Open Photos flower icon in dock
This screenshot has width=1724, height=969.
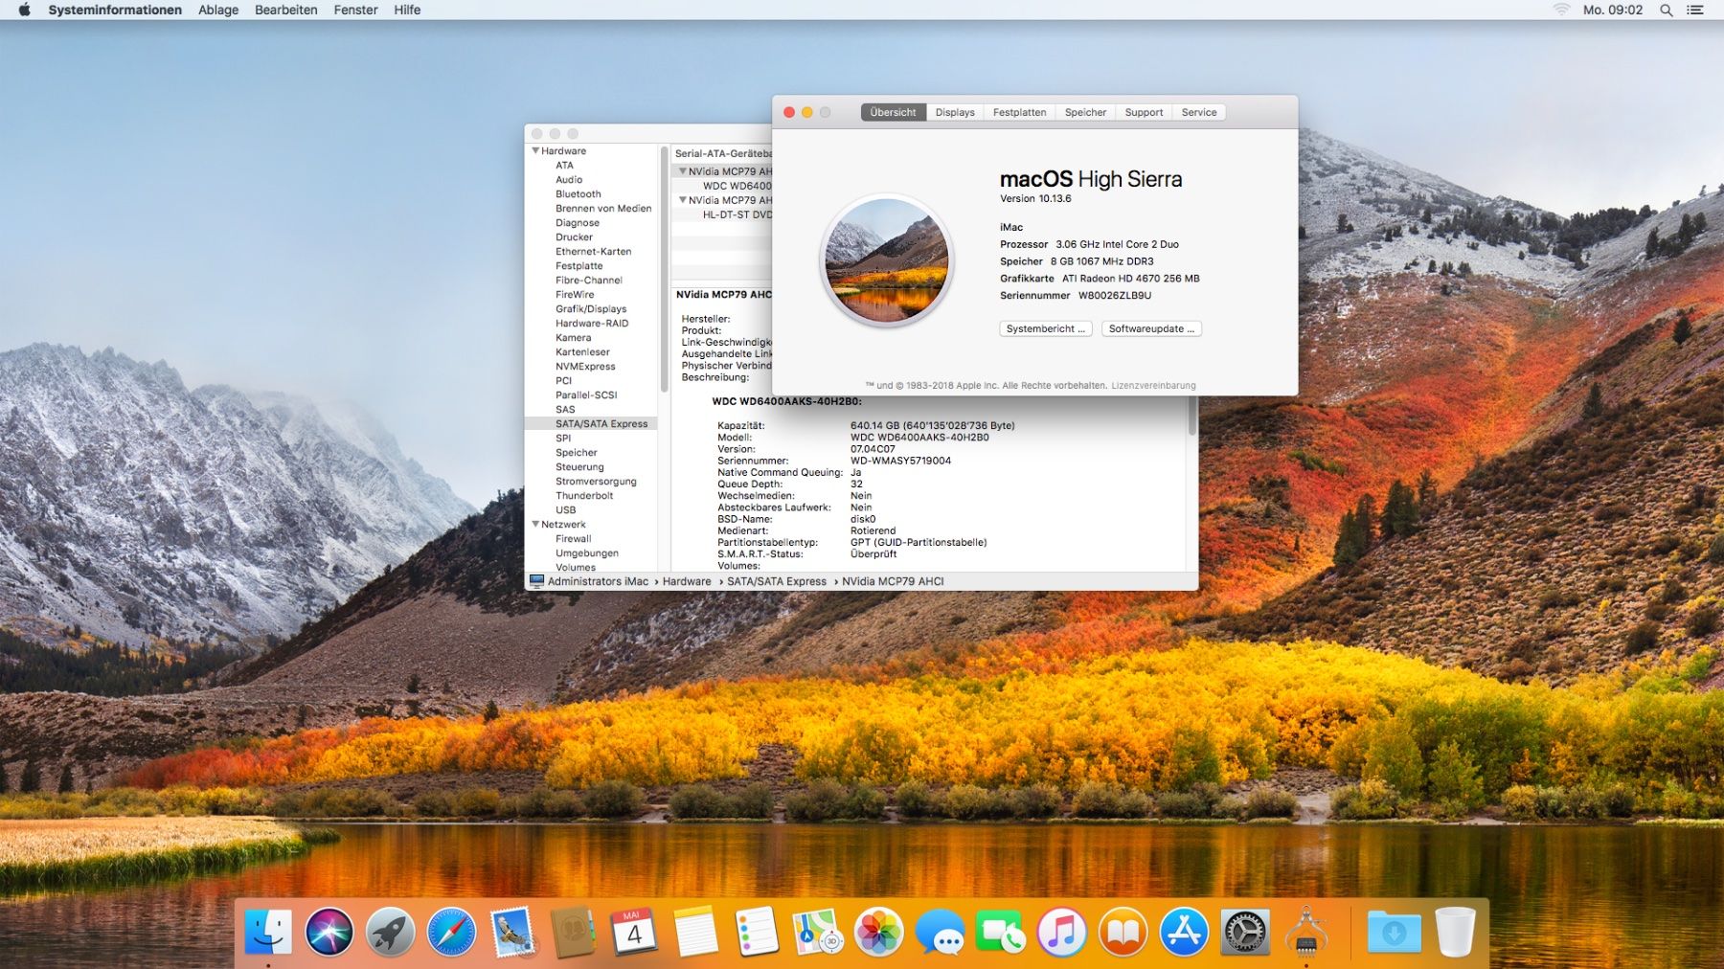pyautogui.click(x=878, y=932)
